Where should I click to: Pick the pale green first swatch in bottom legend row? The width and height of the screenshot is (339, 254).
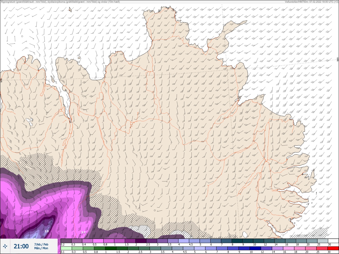point(66,248)
